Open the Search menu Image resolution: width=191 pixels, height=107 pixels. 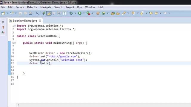click(58, 7)
